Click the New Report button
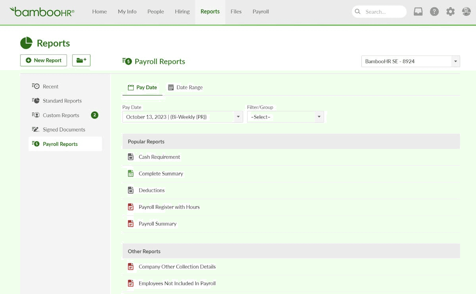The width and height of the screenshot is (476, 294). click(x=44, y=60)
